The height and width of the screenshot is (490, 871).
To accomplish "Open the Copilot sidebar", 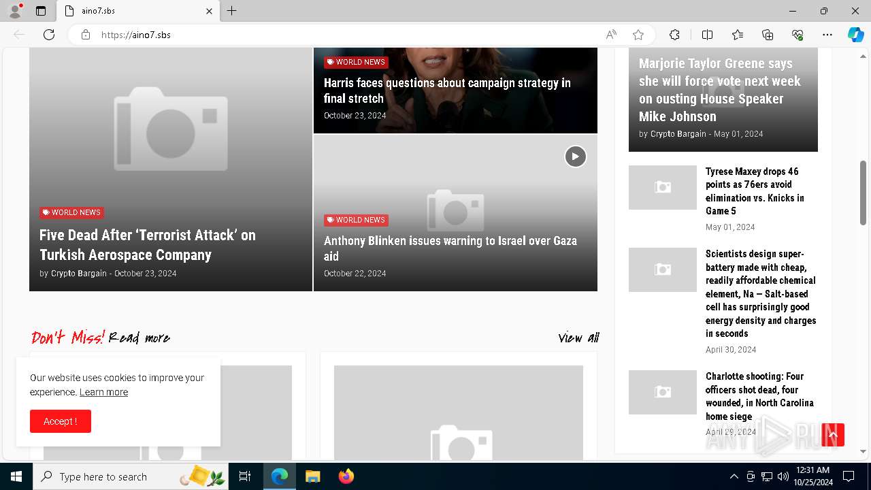I will pyautogui.click(x=856, y=35).
